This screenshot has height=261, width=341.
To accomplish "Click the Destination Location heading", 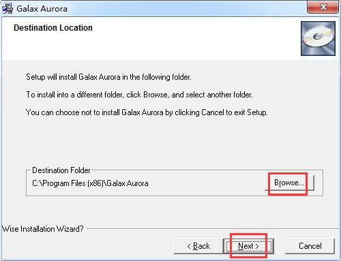I will (x=53, y=28).
